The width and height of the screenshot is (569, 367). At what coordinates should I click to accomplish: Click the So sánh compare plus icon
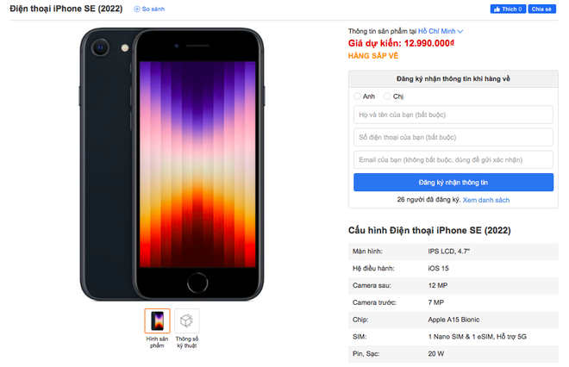(x=136, y=9)
